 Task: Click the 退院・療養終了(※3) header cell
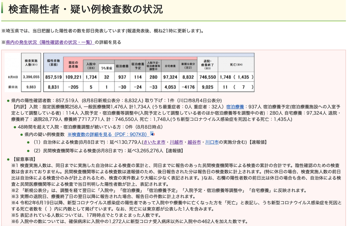coord(208,64)
